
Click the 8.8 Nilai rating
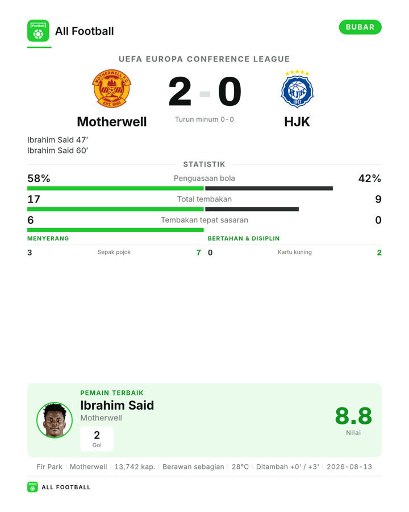353,420
